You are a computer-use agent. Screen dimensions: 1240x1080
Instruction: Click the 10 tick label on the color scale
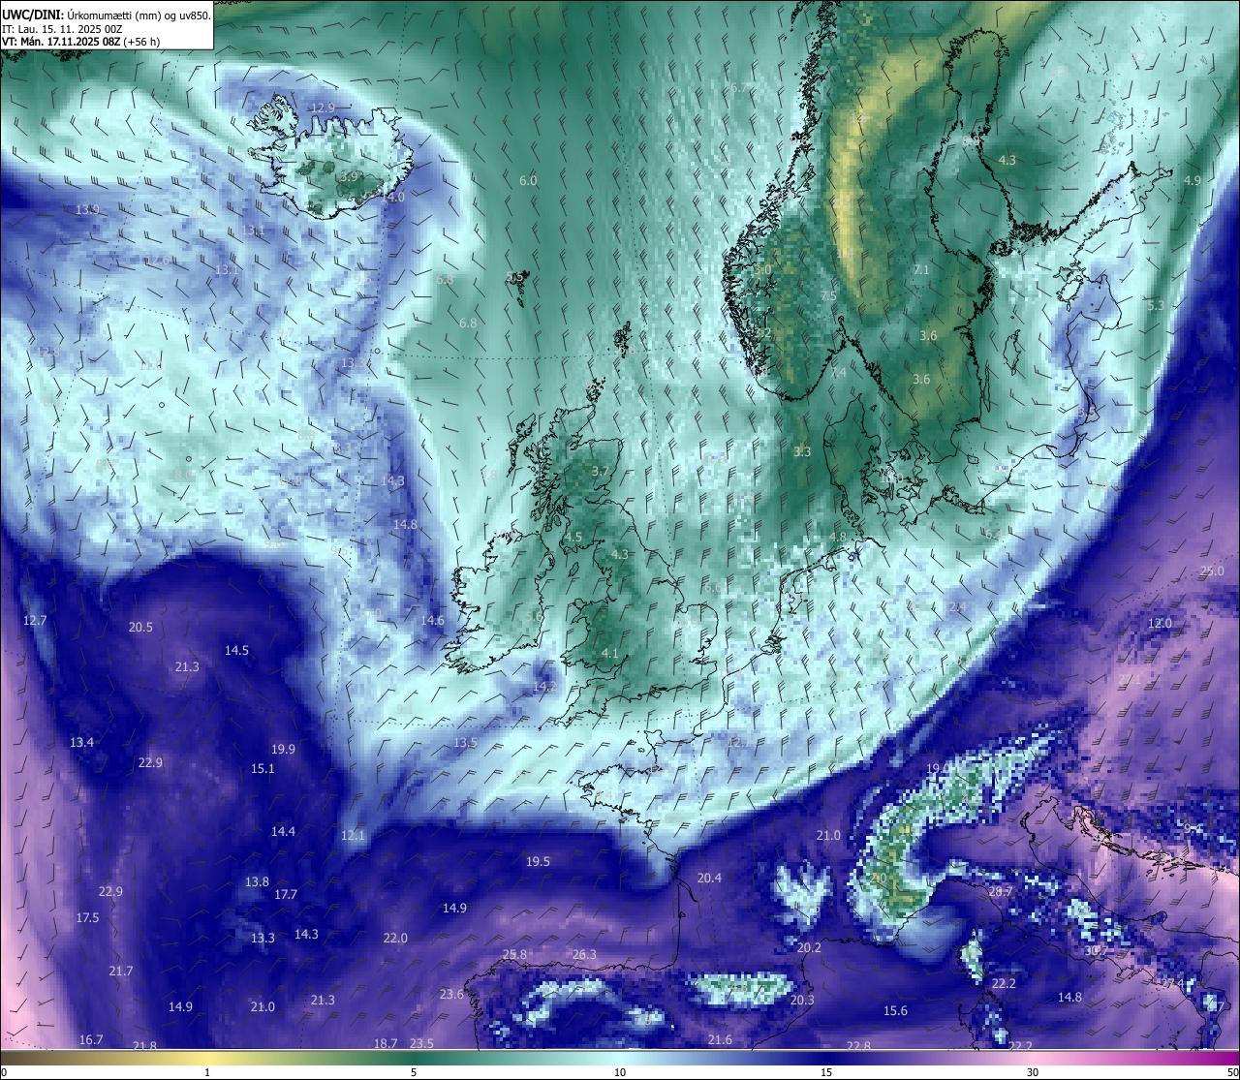(620, 1072)
